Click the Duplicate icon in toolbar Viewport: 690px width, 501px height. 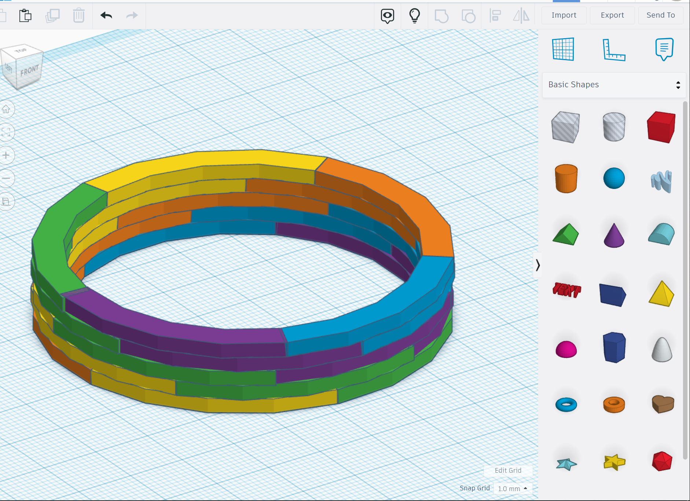(x=52, y=15)
